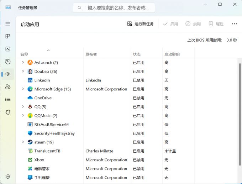Screen dimensions: 242x184
Task: Select the OneDrive row name
Action: click(x=43, y=98)
